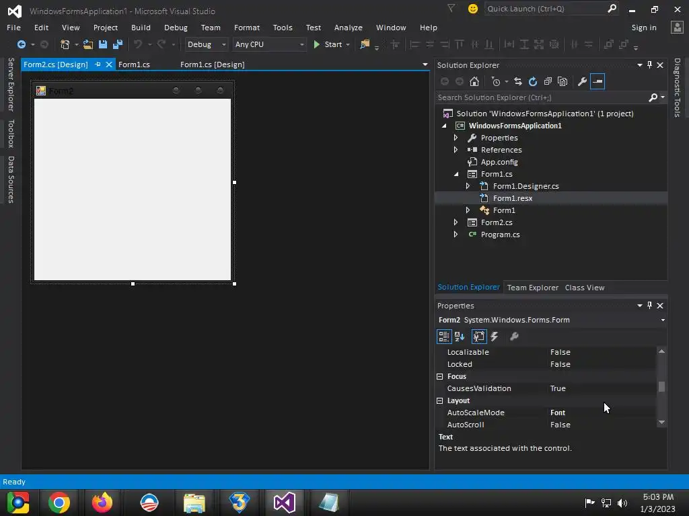Refresh Solution Explorer with the blue arrow
The height and width of the screenshot is (516, 689).
pos(533,81)
